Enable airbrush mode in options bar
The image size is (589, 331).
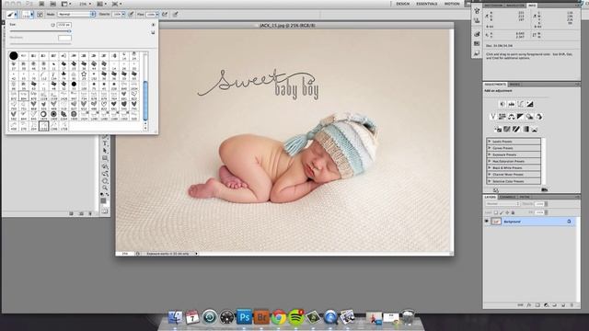point(165,15)
